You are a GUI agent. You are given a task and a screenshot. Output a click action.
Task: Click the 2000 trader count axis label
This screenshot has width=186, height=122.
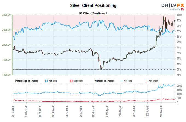pos(179,86)
